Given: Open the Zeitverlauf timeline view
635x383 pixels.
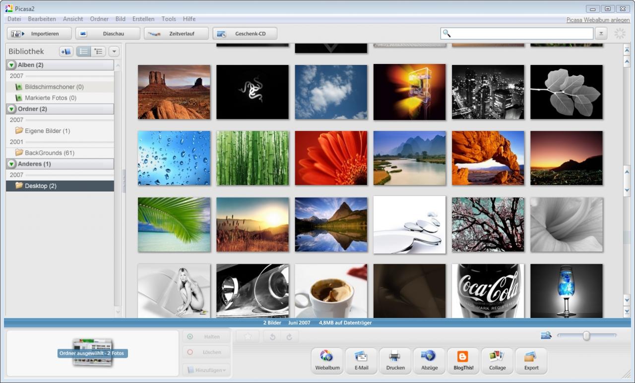Looking at the screenshot, I should pos(176,34).
